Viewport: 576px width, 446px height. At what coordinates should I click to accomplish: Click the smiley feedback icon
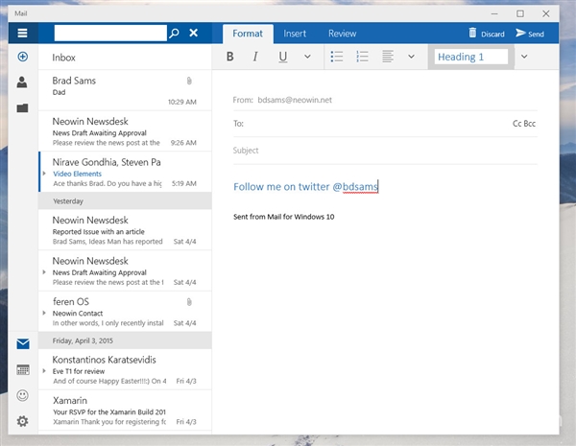[x=22, y=395]
